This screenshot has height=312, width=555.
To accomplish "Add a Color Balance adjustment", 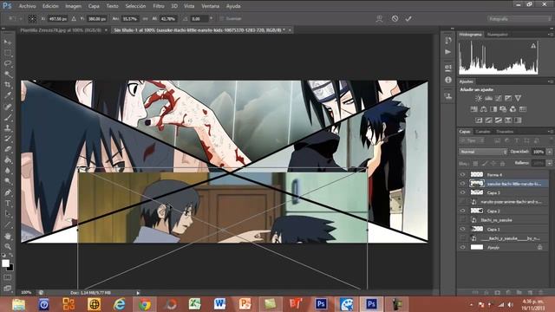I will [484, 109].
